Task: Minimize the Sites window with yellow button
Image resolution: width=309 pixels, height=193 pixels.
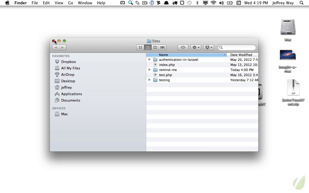Action: pyautogui.click(x=59, y=41)
